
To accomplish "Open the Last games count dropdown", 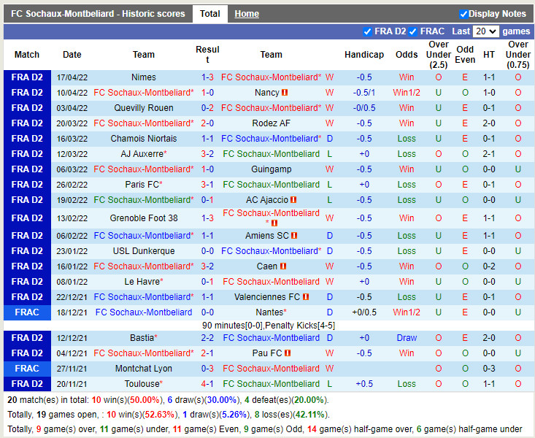I will pos(485,31).
